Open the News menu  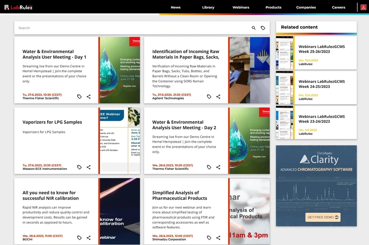176,7
